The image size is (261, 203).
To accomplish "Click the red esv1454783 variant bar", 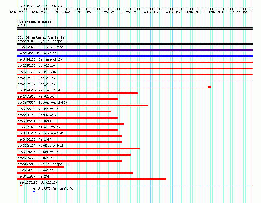I will pyautogui.click(x=75, y=173).
